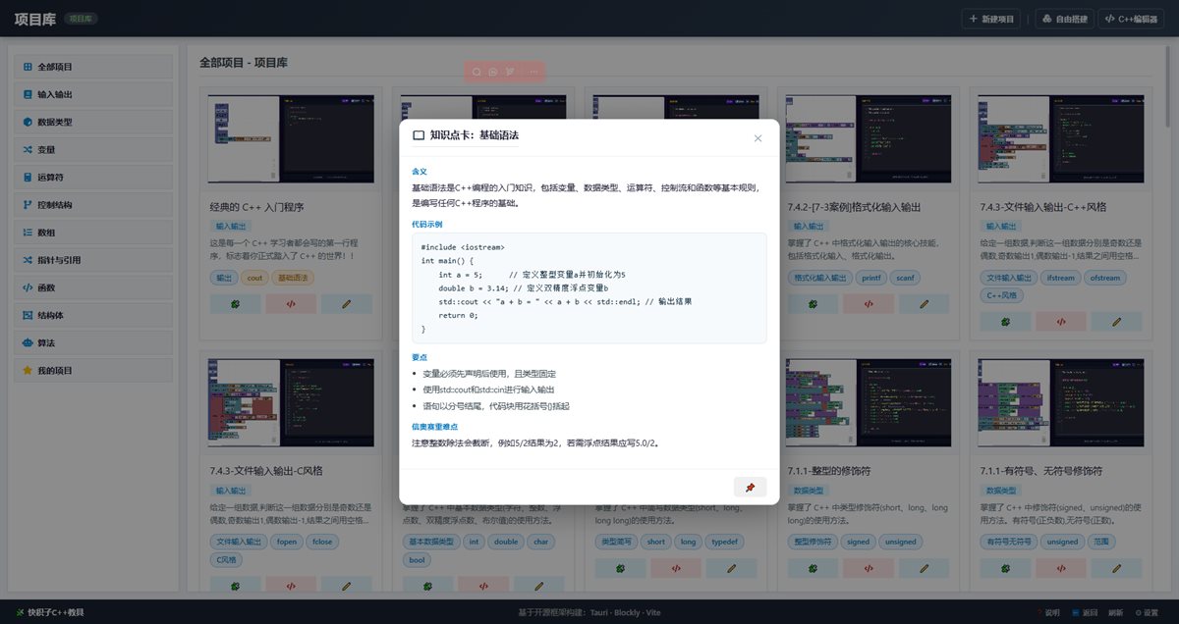Open puzzle icon on 7.4.3 C++风格 card
Screen dimensions: 1179x624
tap(1005, 321)
